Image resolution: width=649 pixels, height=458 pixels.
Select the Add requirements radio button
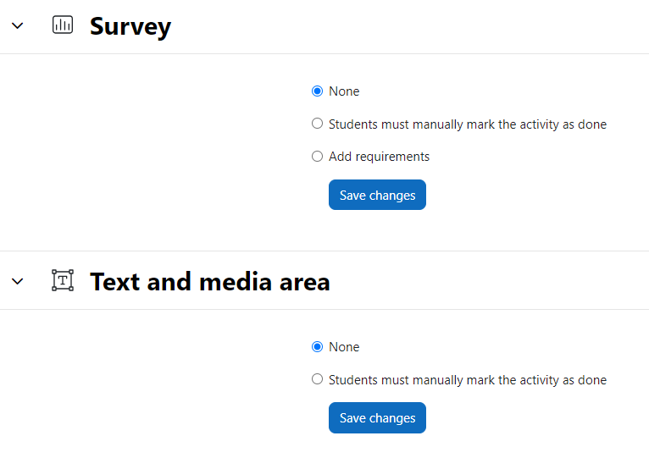317,156
